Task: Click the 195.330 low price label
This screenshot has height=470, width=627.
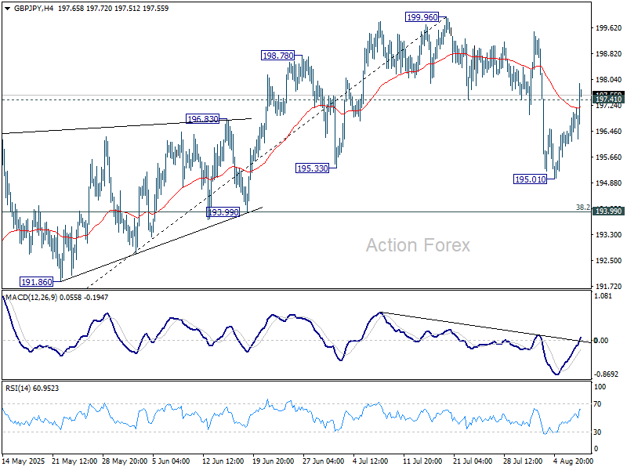Action: click(x=313, y=168)
